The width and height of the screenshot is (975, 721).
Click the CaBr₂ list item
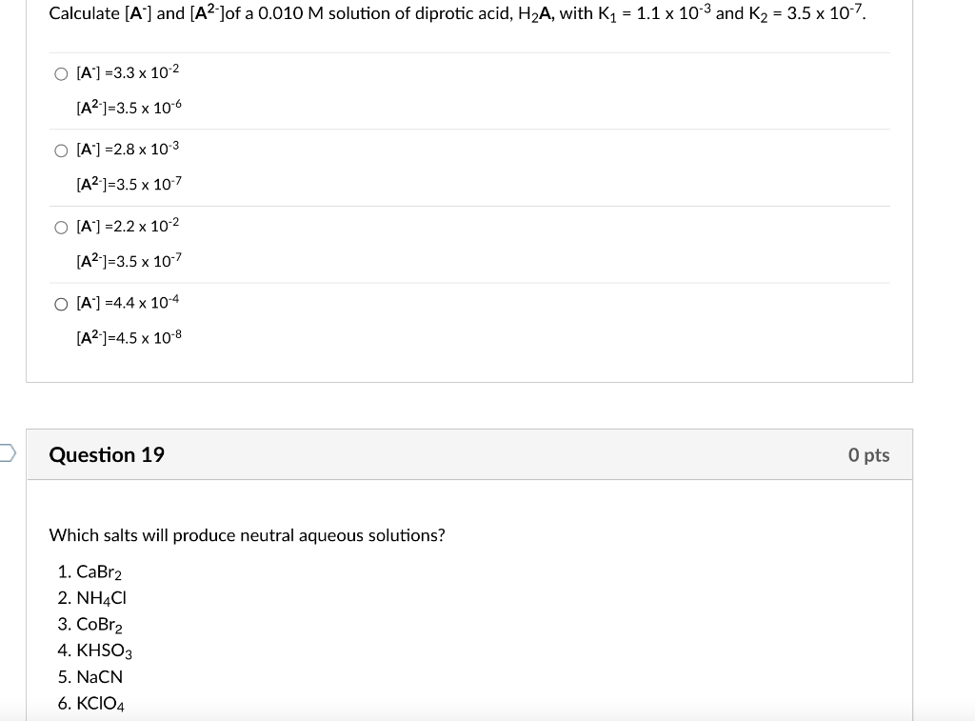click(x=98, y=571)
